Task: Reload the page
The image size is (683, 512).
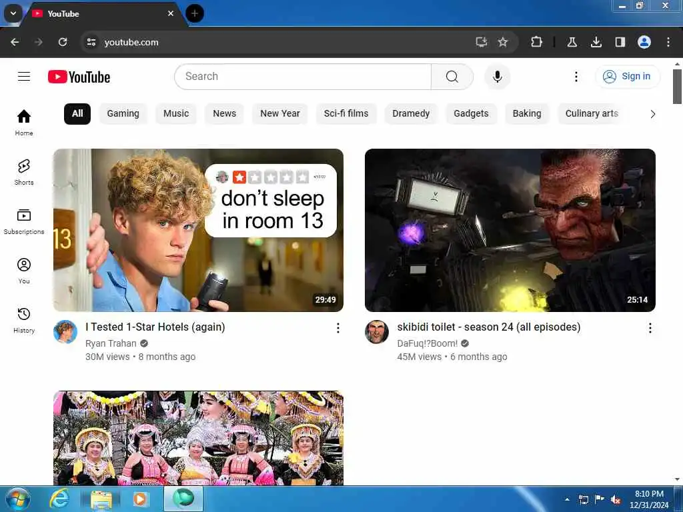Action: click(x=63, y=42)
